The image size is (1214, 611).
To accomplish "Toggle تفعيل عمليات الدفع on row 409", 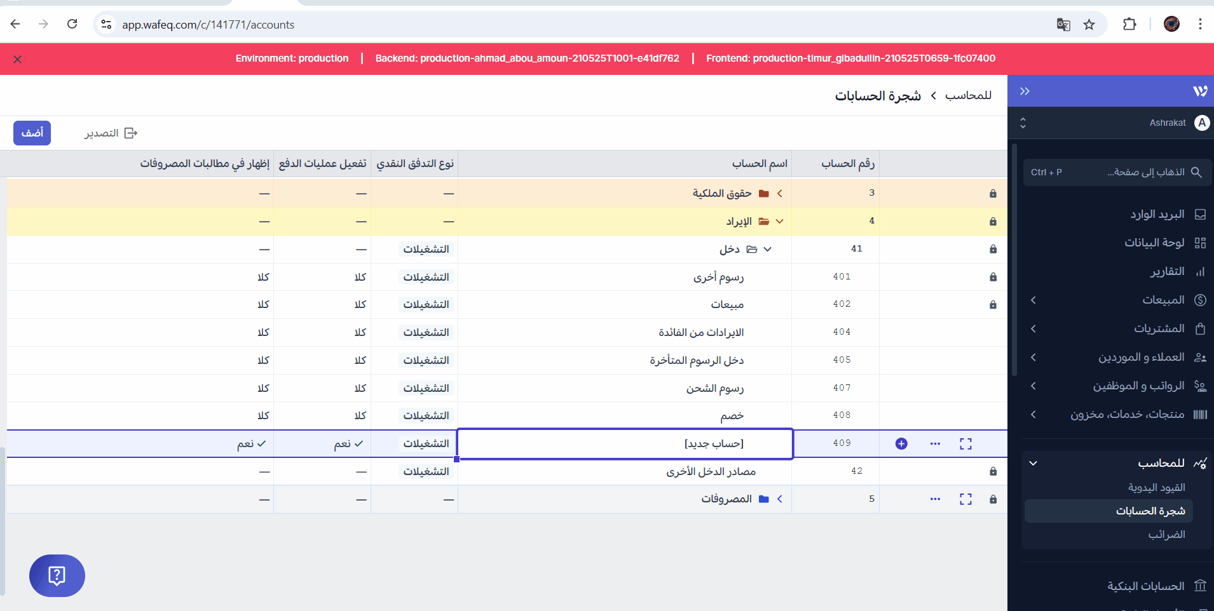I will 348,444.
